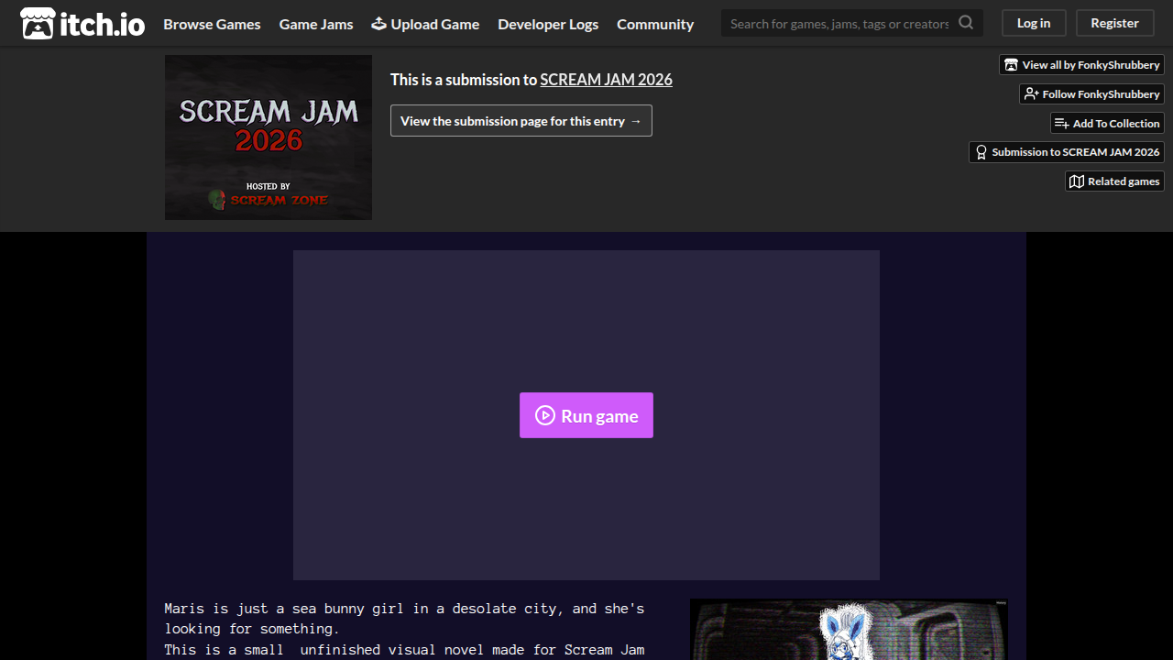Click the follow user icon

pos(1031,94)
